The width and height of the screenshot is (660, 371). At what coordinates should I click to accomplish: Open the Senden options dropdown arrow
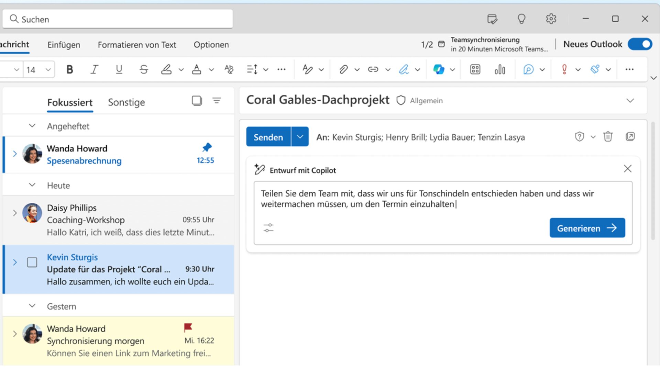tap(300, 137)
